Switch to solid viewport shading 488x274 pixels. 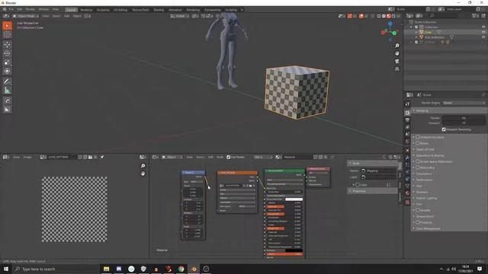(384, 16)
